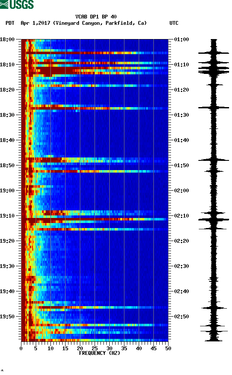This screenshot has height=375, width=232.
Task: Click the 18:30 PDT time label
Action: tap(7, 115)
